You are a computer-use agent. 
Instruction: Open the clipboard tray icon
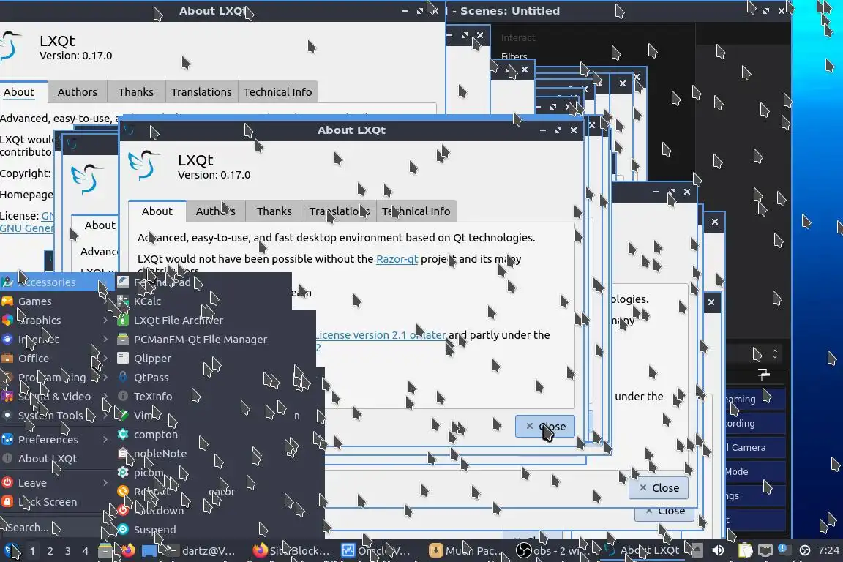tap(745, 551)
